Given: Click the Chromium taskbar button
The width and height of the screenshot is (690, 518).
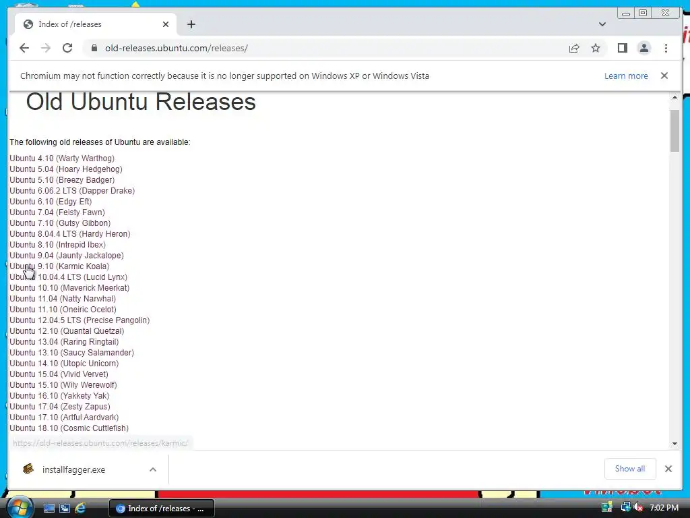Looking at the screenshot, I should click(162, 509).
